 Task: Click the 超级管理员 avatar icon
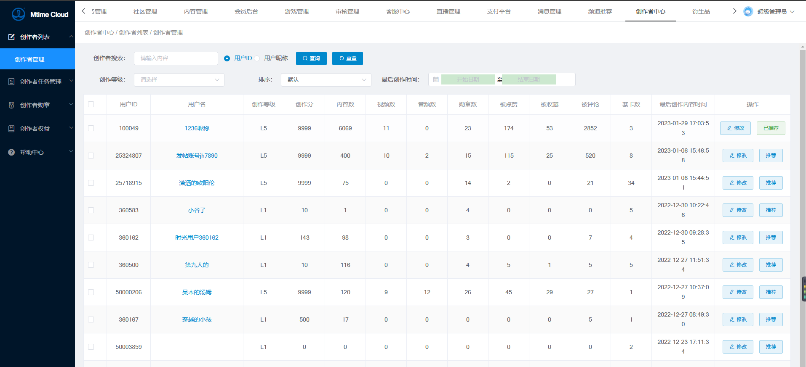[748, 11]
